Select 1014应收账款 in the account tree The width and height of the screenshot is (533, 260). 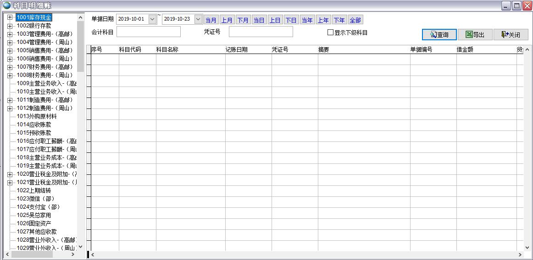pos(34,125)
